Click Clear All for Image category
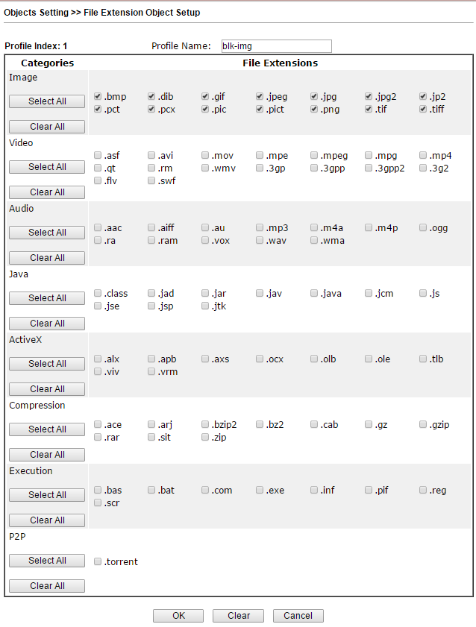Image resolution: width=476 pixels, height=627 pixels. pos(47,127)
